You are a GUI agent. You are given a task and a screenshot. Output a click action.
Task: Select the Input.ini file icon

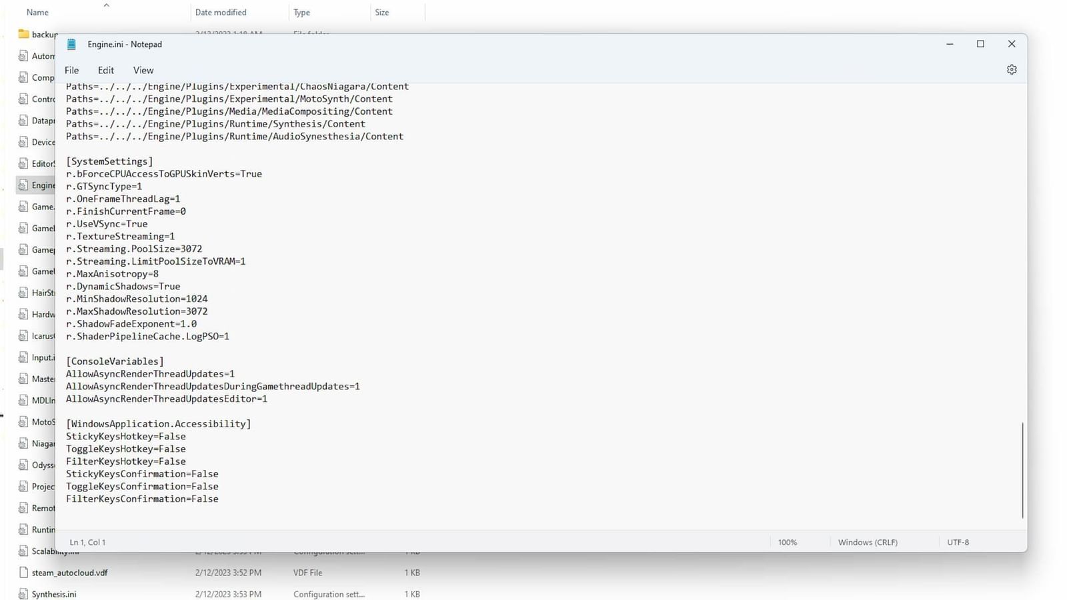[24, 357]
